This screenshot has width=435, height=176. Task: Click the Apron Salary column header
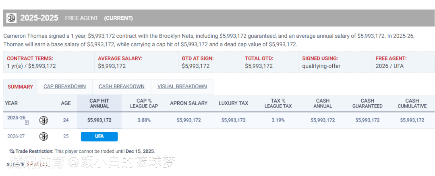188,103
